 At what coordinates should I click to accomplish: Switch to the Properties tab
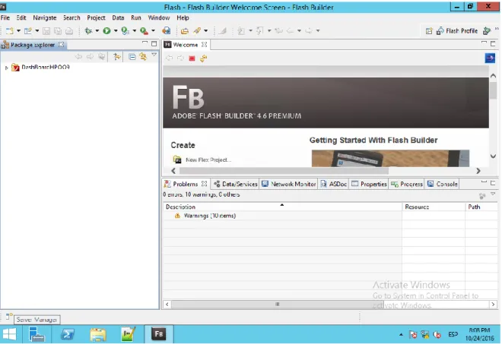coord(369,184)
